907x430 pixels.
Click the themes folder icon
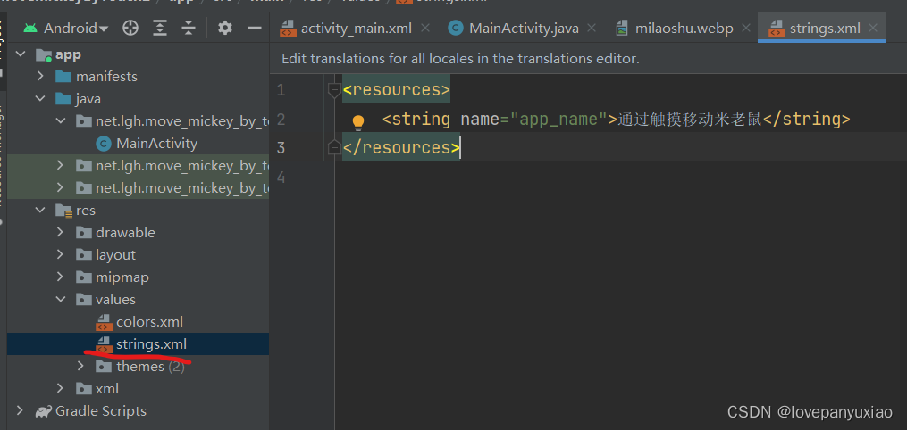(x=104, y=367)
